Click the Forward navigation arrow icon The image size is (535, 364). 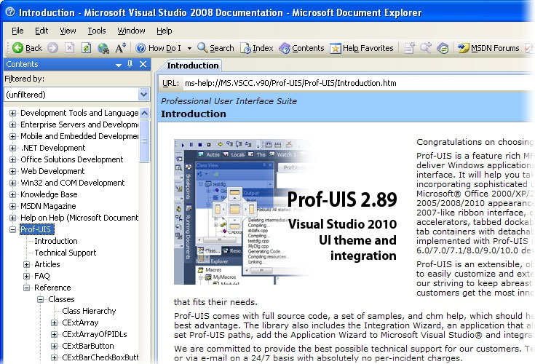point(52,48)
